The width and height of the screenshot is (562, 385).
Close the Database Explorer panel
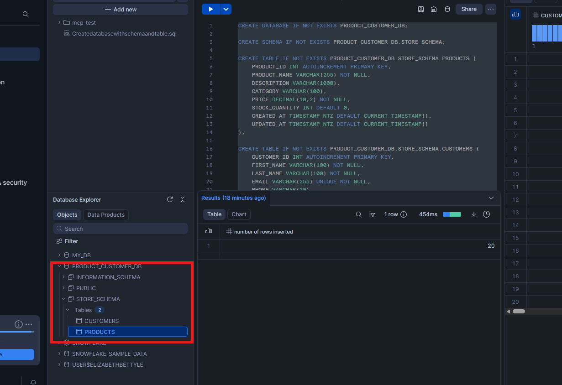[x=183, y=199]
